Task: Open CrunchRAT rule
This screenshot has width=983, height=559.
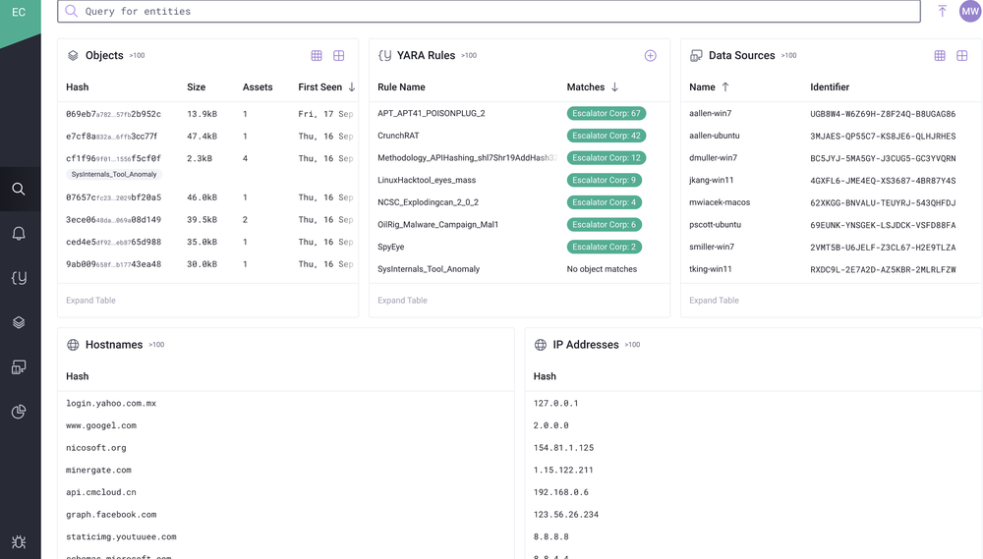Action: [398, 136]
